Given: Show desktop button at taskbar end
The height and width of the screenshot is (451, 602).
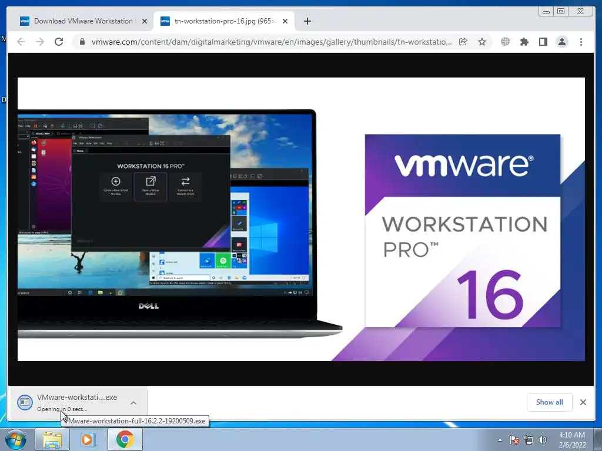Looking at the screenshot, I should tap(598, 440).
